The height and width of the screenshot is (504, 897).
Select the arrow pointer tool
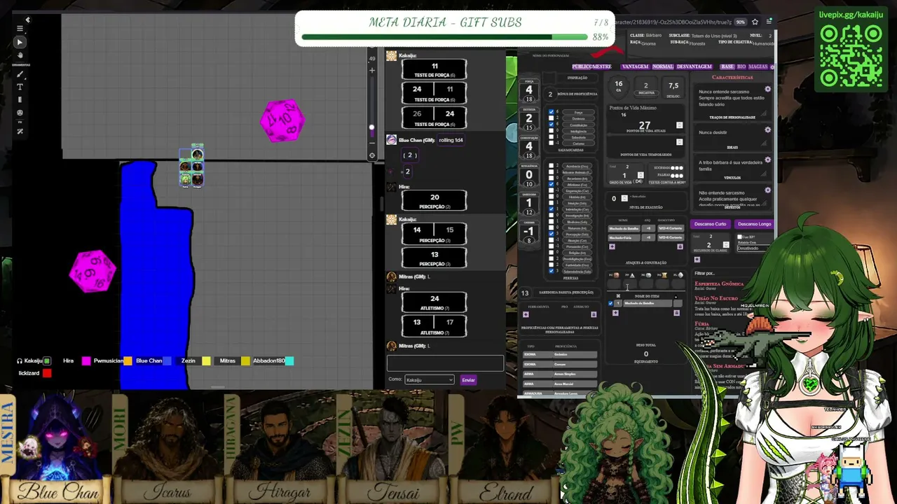coord(20,42)
